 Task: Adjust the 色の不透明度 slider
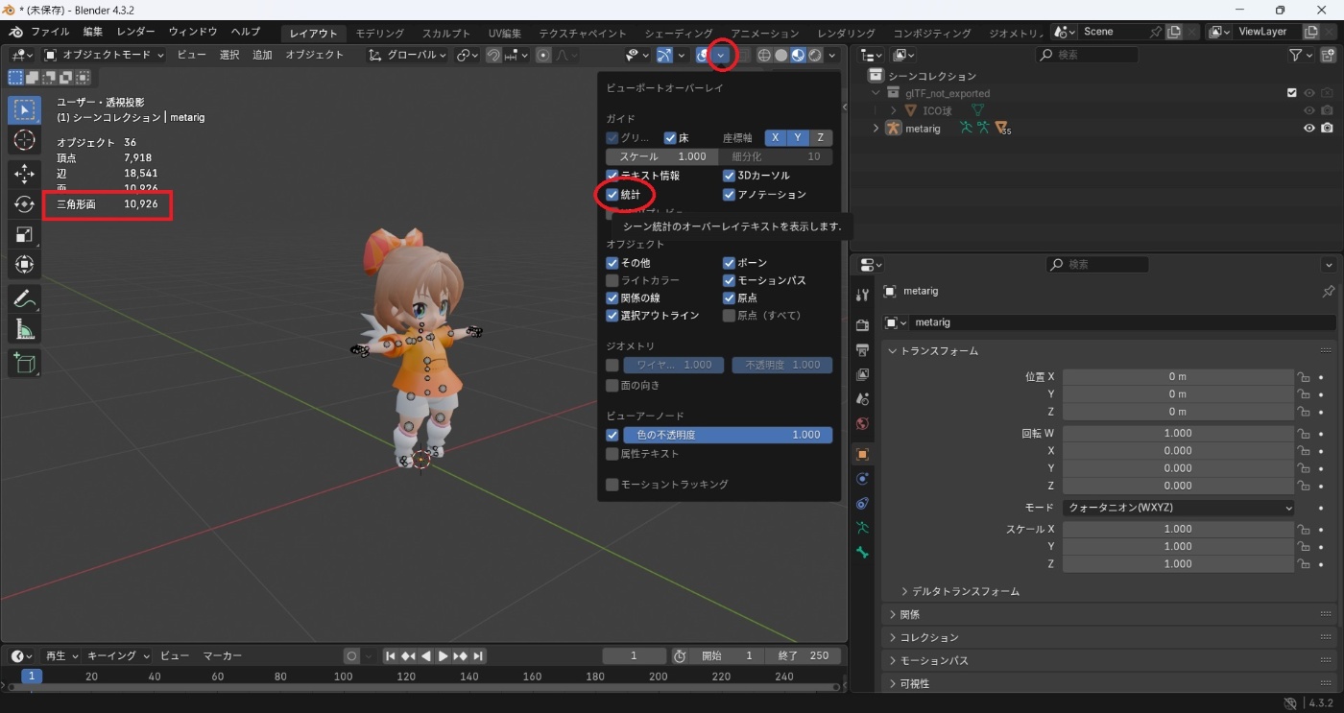tap(727, 435)
